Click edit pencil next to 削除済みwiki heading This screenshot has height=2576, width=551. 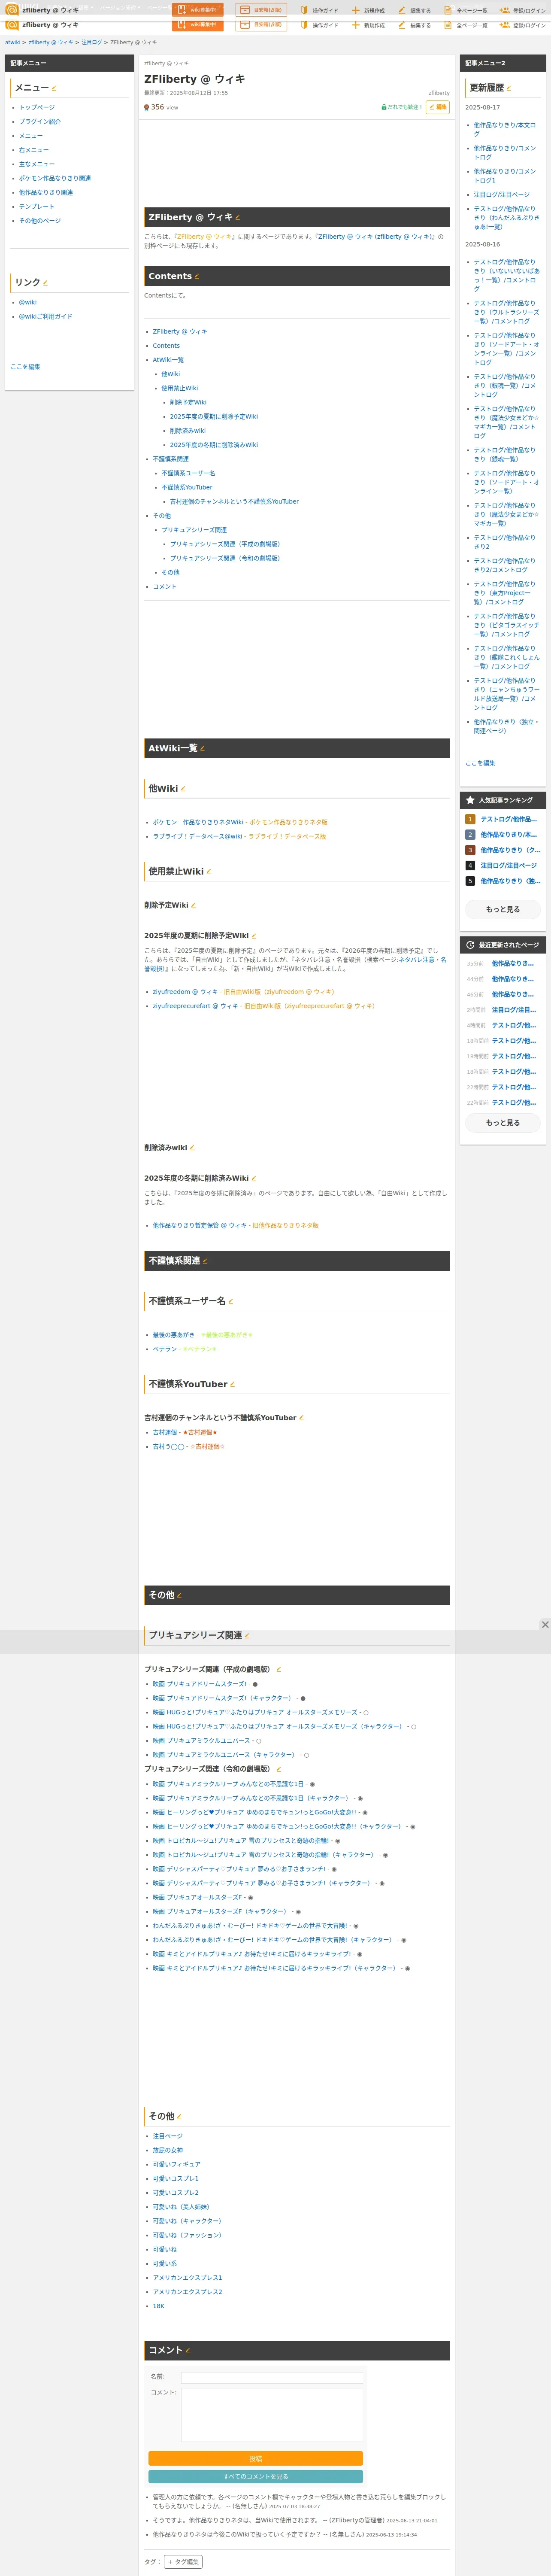tap(192, 1148)
